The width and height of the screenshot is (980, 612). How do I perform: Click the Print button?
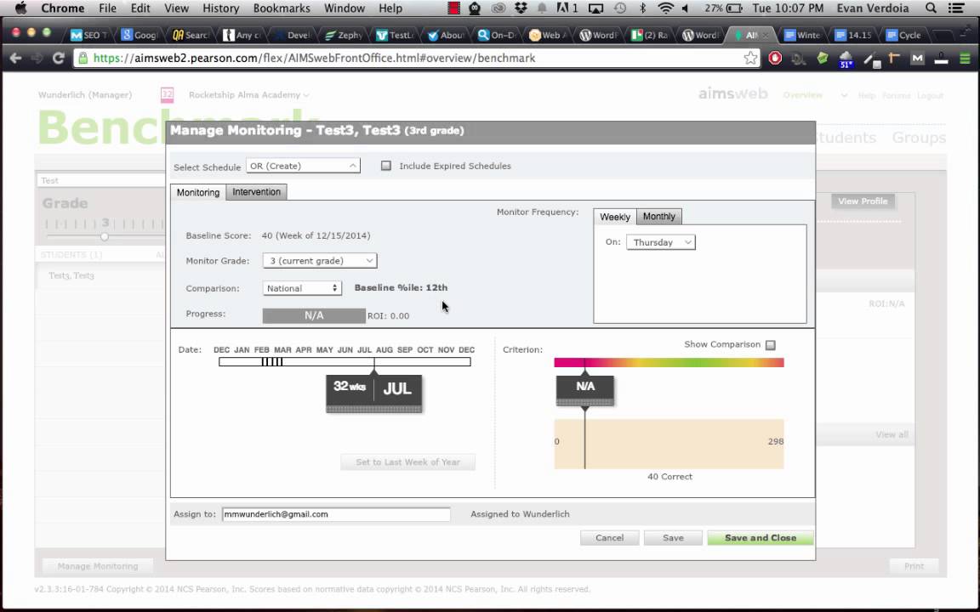coord(914,566)
